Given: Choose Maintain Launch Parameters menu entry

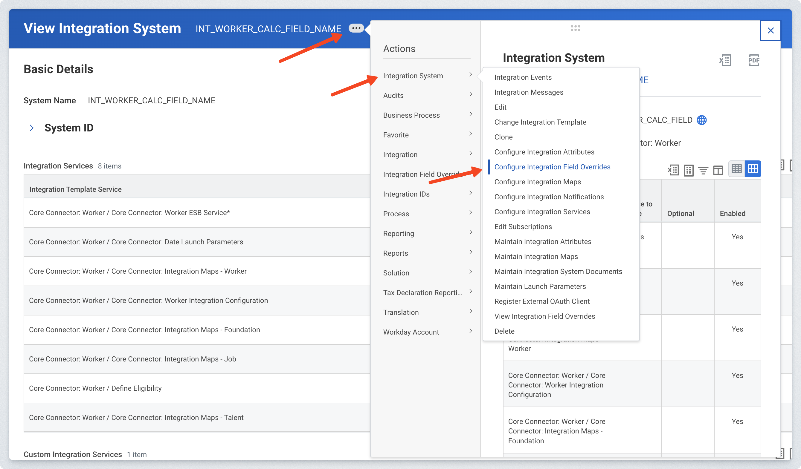Looking at the screenshot, I should coord(540,286).
